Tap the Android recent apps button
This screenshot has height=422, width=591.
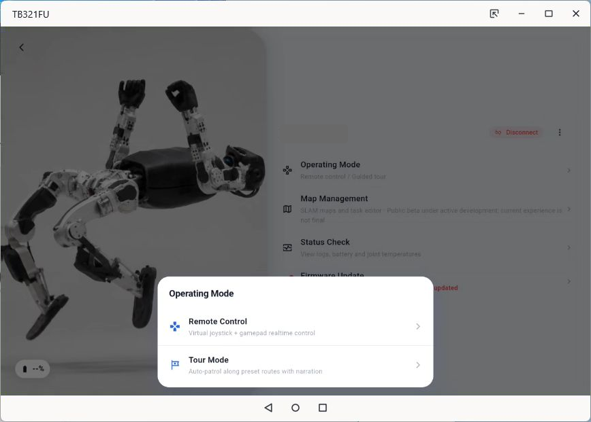323,408
